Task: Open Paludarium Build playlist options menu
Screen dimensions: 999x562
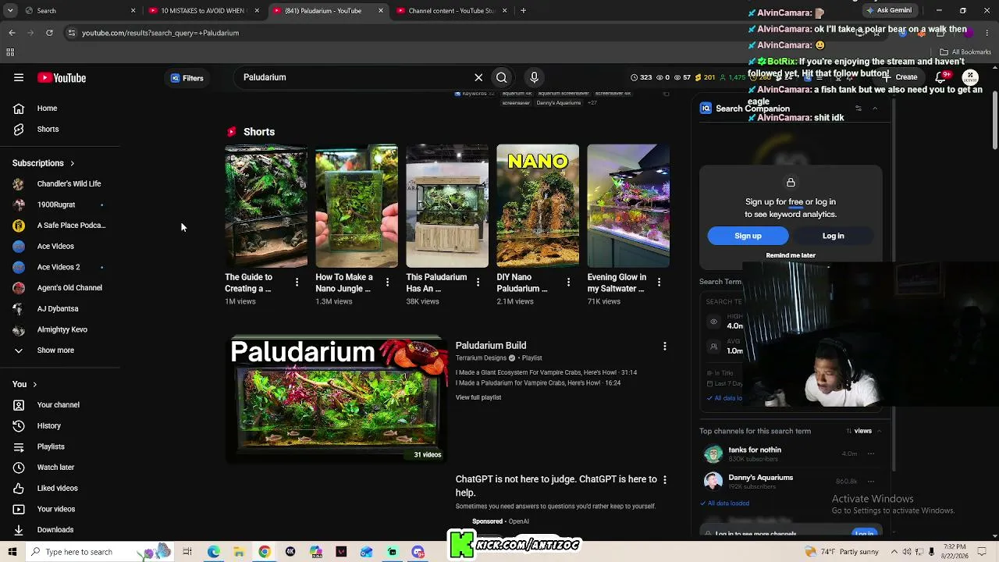Action: [665, 346]
